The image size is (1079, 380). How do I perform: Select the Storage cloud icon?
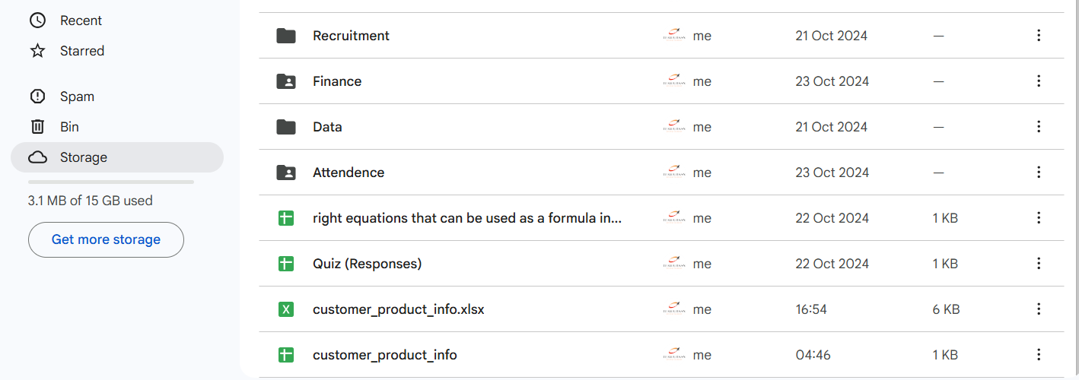37,157
